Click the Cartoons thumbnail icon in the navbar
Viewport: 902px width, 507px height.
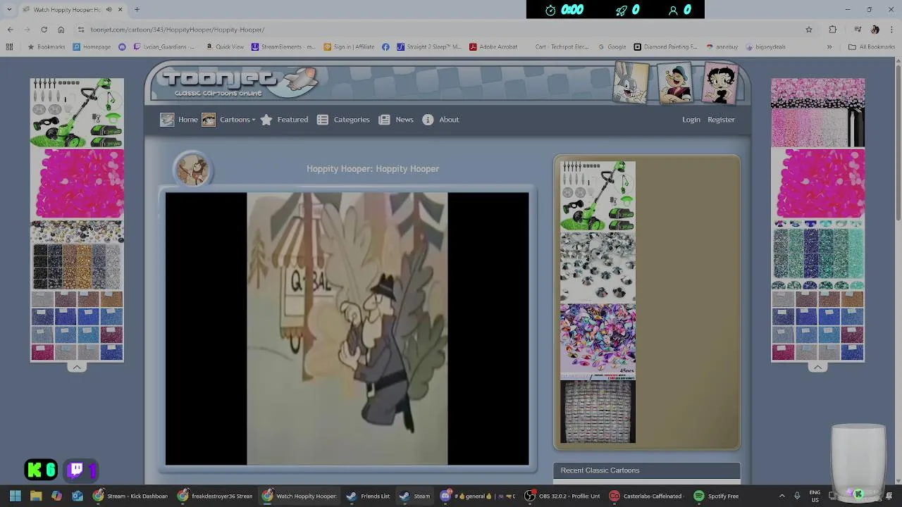[209, 120]
